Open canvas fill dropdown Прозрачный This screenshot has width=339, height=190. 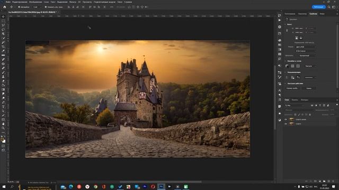tap(308, 55)
